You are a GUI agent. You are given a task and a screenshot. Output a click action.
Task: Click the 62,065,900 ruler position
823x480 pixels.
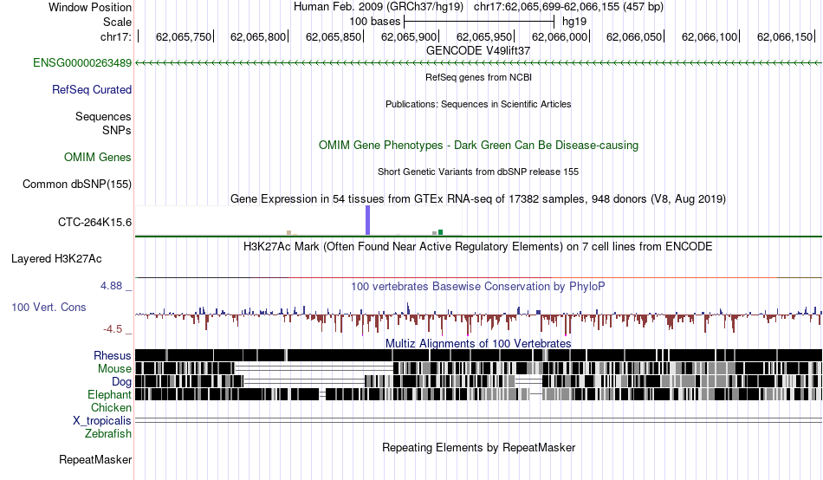pyautogui.click(x=409, y=36)
